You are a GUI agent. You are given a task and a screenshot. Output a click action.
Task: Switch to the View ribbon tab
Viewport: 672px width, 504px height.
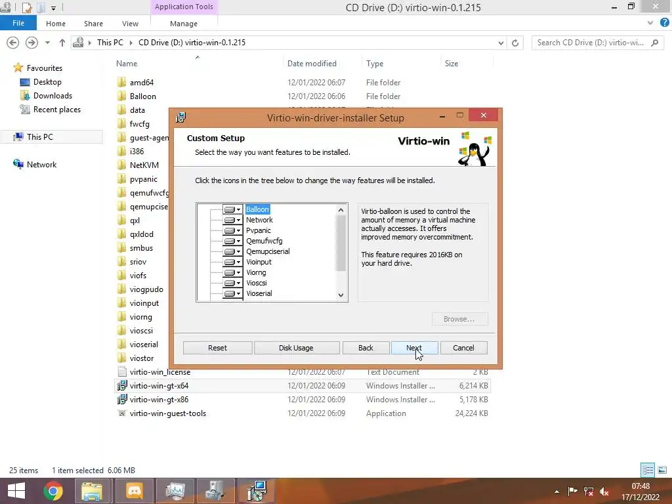[x=130, y=24]
